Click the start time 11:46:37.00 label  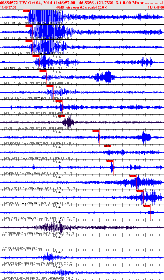[8, 8]
